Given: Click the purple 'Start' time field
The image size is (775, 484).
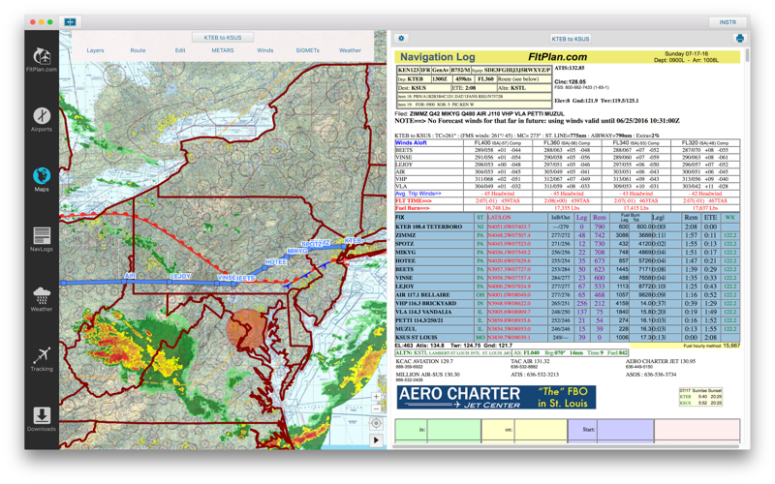Looking at the screenshot, I should coord(625,430).
